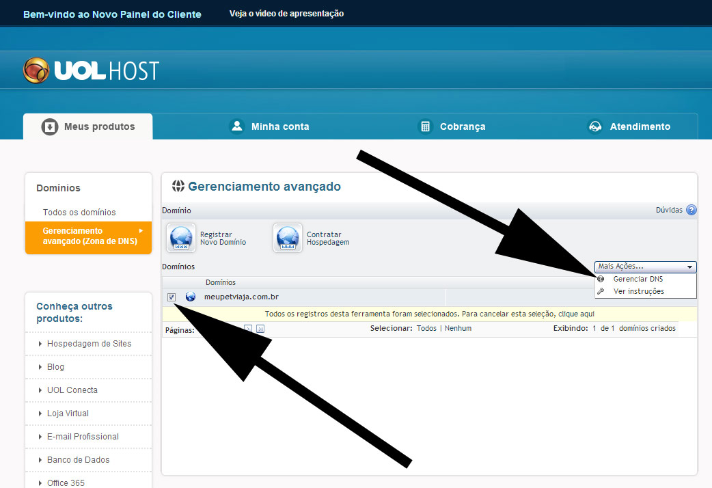The width and height of the screenshot is (712, 488).
Task: Click the Contratar Hospedagem icon
Action: click(287, 239)
